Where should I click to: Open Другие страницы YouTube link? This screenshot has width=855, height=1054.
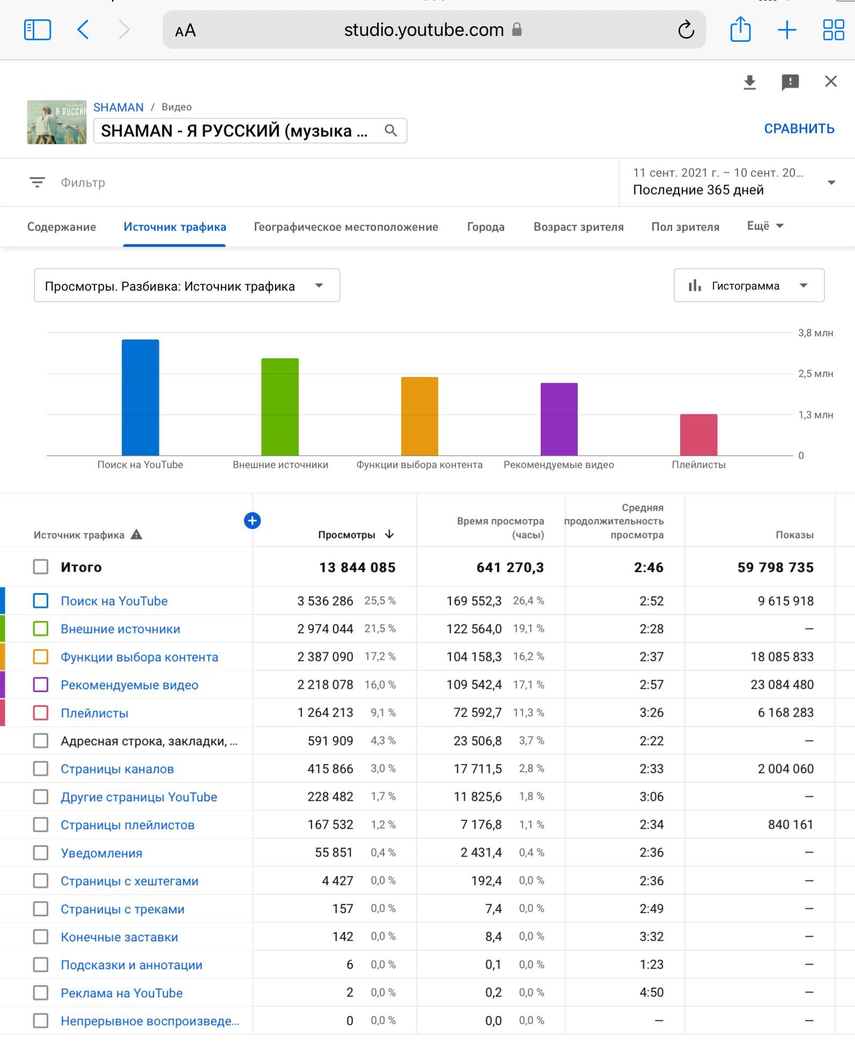[139, 797]
